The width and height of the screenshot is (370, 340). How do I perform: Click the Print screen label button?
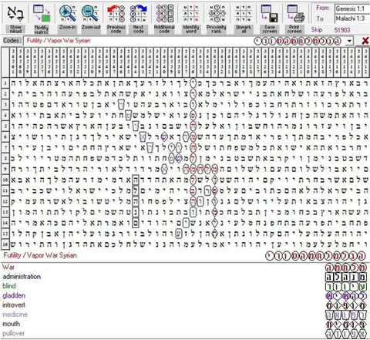[x=294, y=29]
